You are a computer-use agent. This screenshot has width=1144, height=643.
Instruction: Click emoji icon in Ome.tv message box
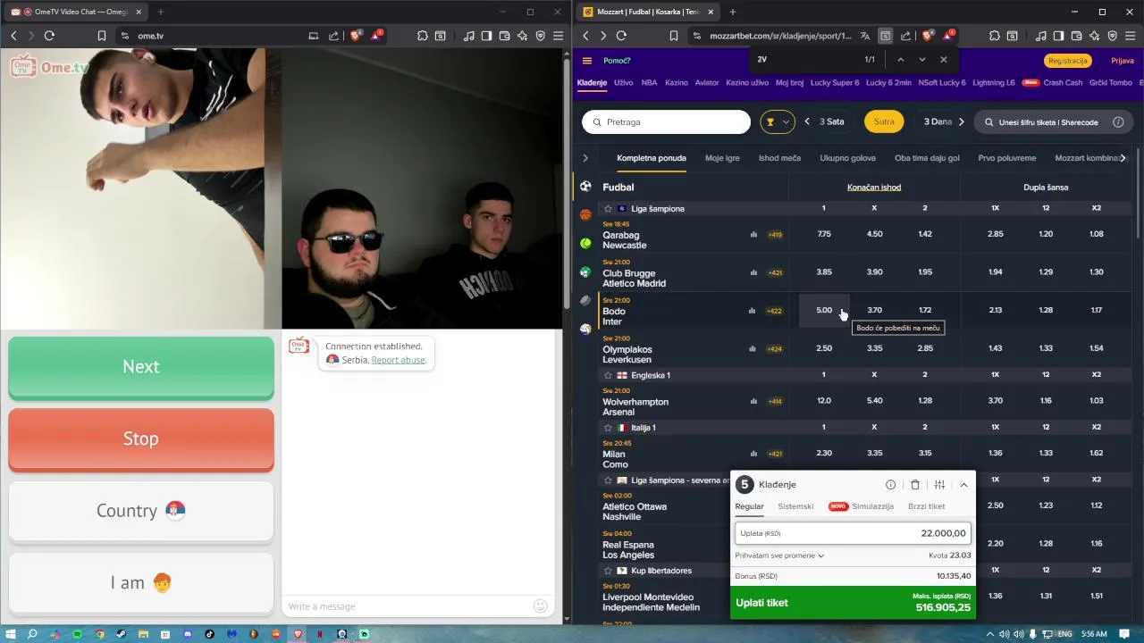[x=540, y=606]
